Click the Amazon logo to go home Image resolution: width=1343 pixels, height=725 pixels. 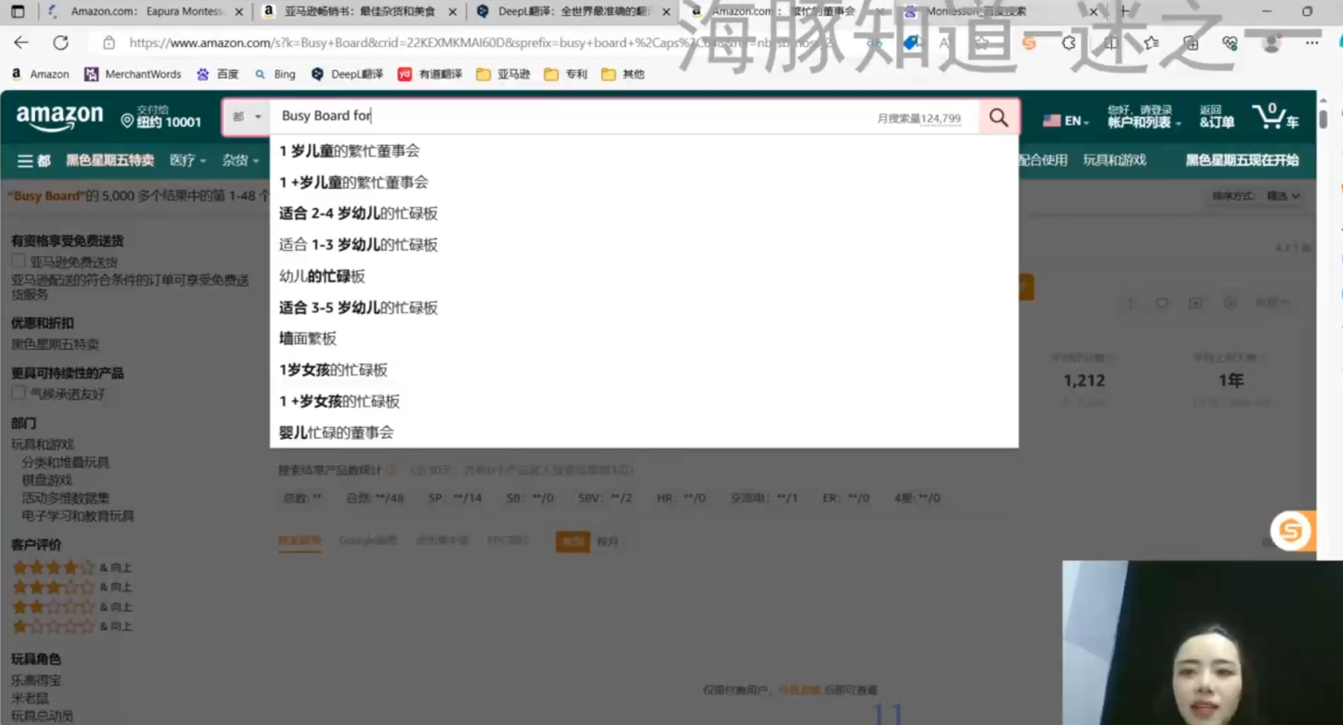pyautogui.click(x=58, y=116)
